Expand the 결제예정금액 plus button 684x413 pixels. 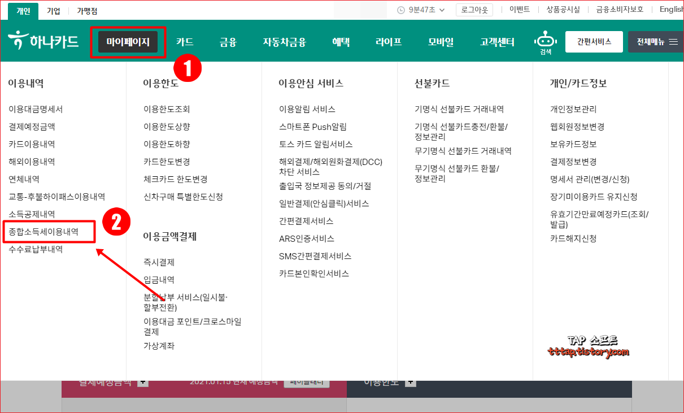143,382
